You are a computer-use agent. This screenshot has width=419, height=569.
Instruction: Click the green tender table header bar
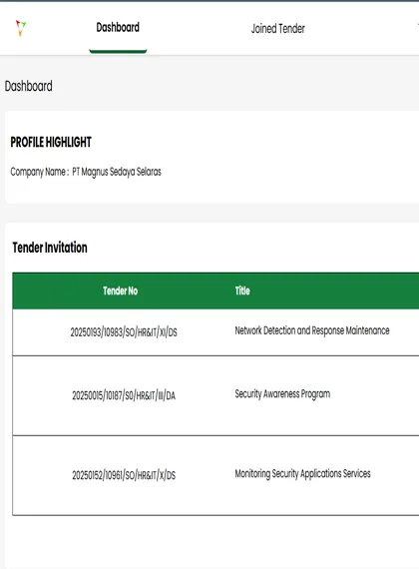point(215,290)
